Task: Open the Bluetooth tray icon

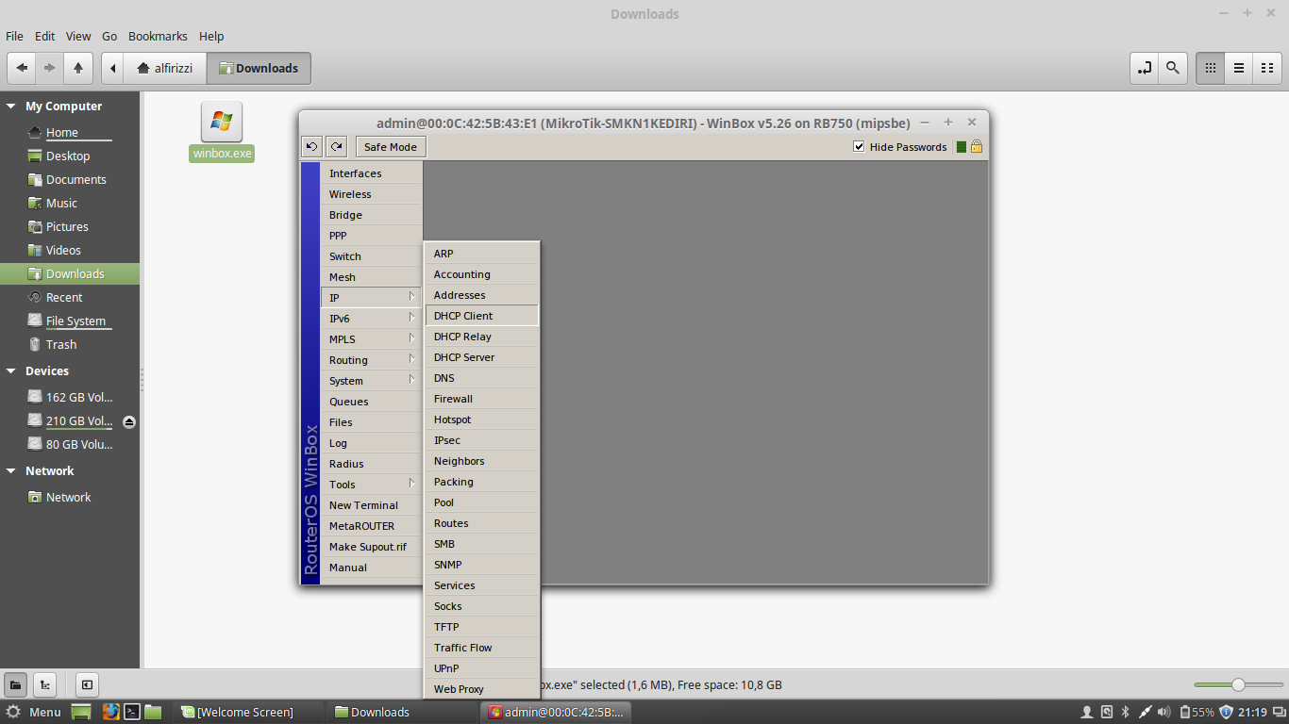Action: click(x=1125, y=712)
